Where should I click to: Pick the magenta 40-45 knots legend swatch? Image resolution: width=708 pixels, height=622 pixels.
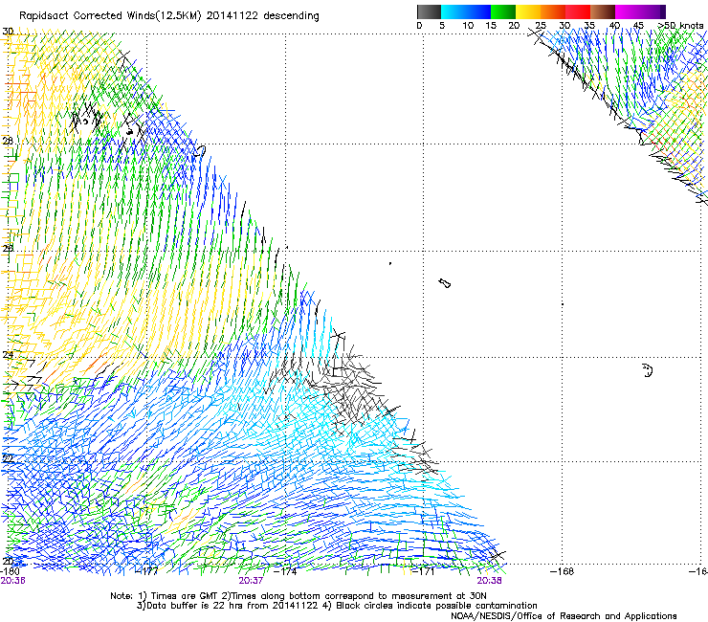coord(628,11)
